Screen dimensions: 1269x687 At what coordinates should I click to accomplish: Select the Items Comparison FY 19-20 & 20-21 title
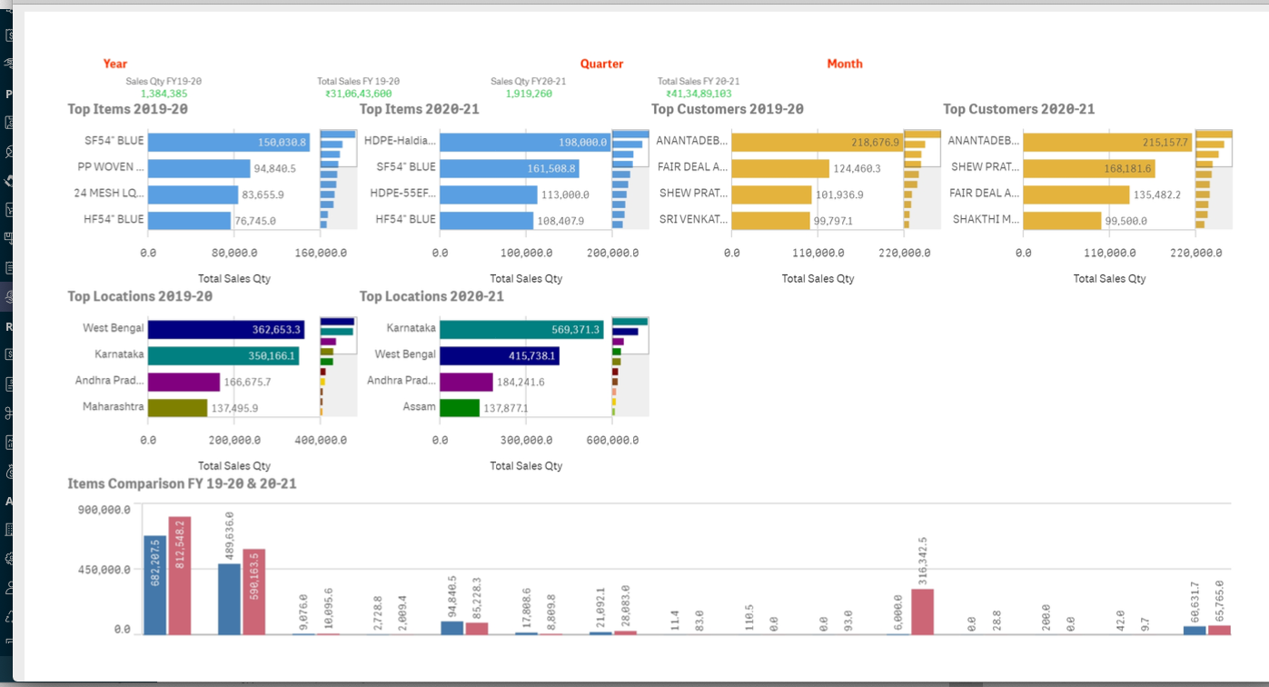point(182,483)
